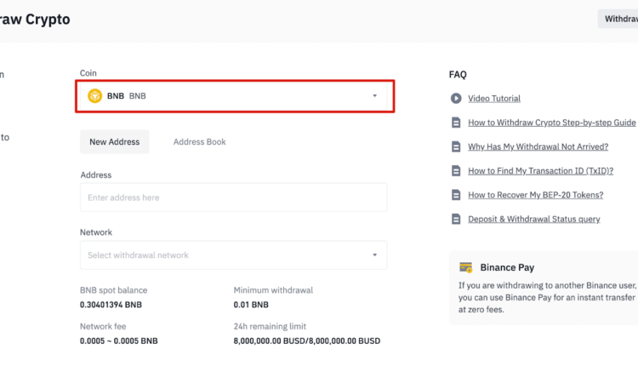Click the Enter address here field

233,197
